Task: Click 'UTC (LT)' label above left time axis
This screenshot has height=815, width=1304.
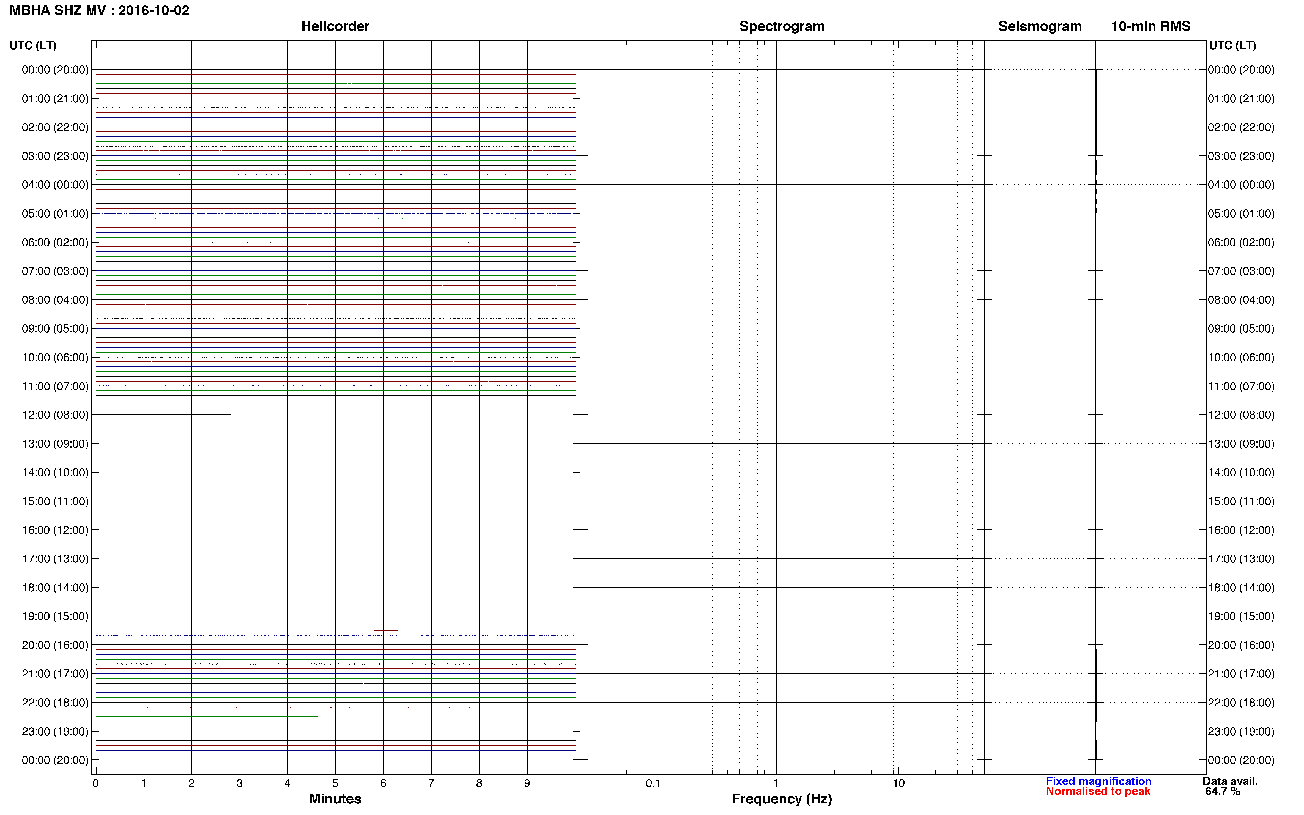Action: pyautogui.click(x=33, y=45)
